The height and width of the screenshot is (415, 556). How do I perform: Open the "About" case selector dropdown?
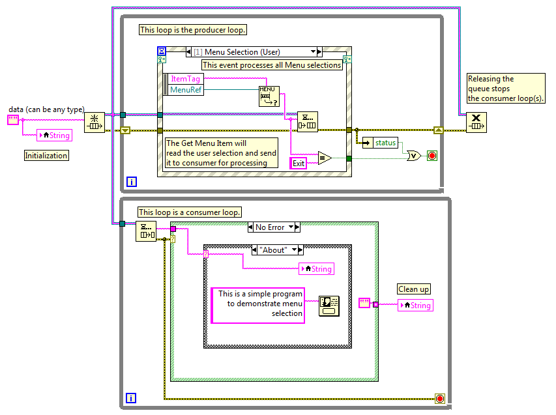point(294,250)
